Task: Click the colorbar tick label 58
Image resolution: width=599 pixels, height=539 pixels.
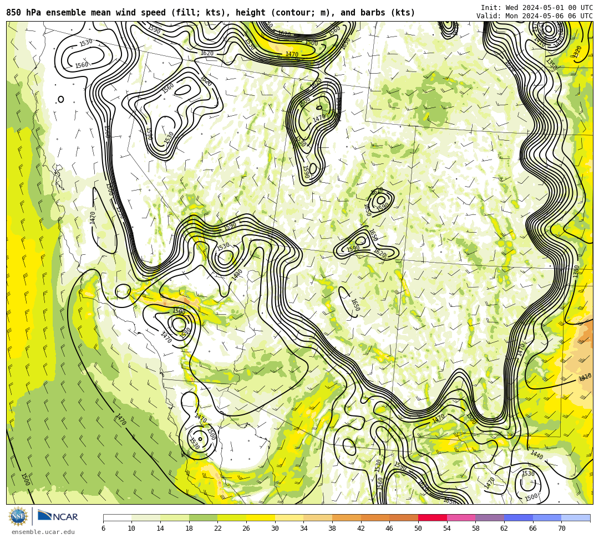Action: pos(476,528)
